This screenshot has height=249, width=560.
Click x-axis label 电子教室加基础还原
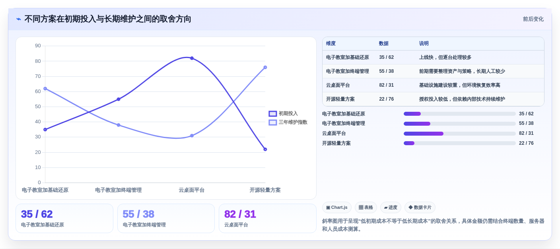[x=45, y=190]
